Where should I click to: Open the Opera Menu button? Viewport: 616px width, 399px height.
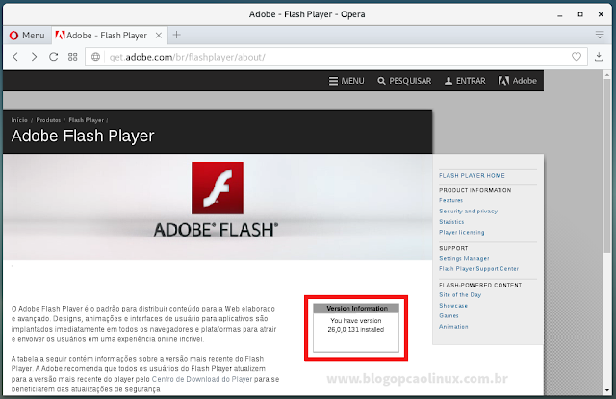27,36
